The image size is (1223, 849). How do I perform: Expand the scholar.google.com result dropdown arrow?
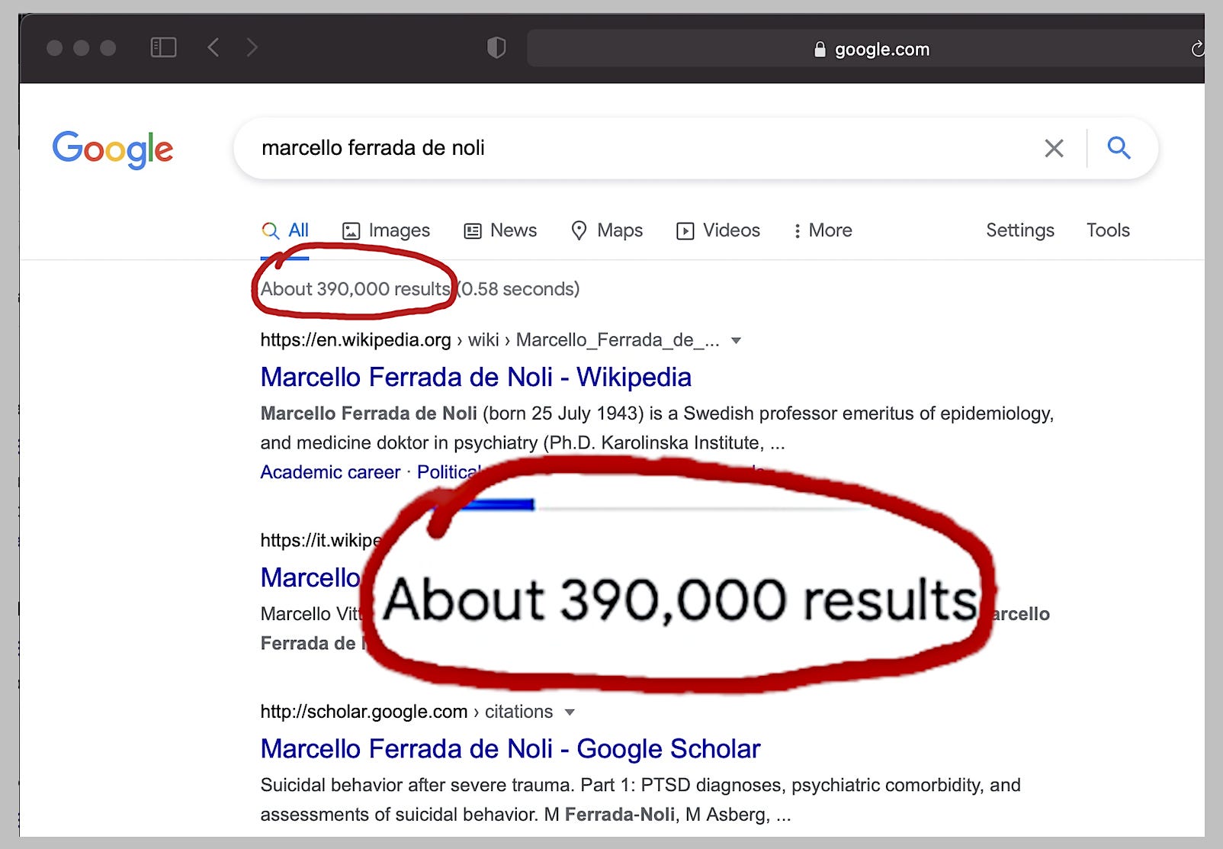[569, 712]
